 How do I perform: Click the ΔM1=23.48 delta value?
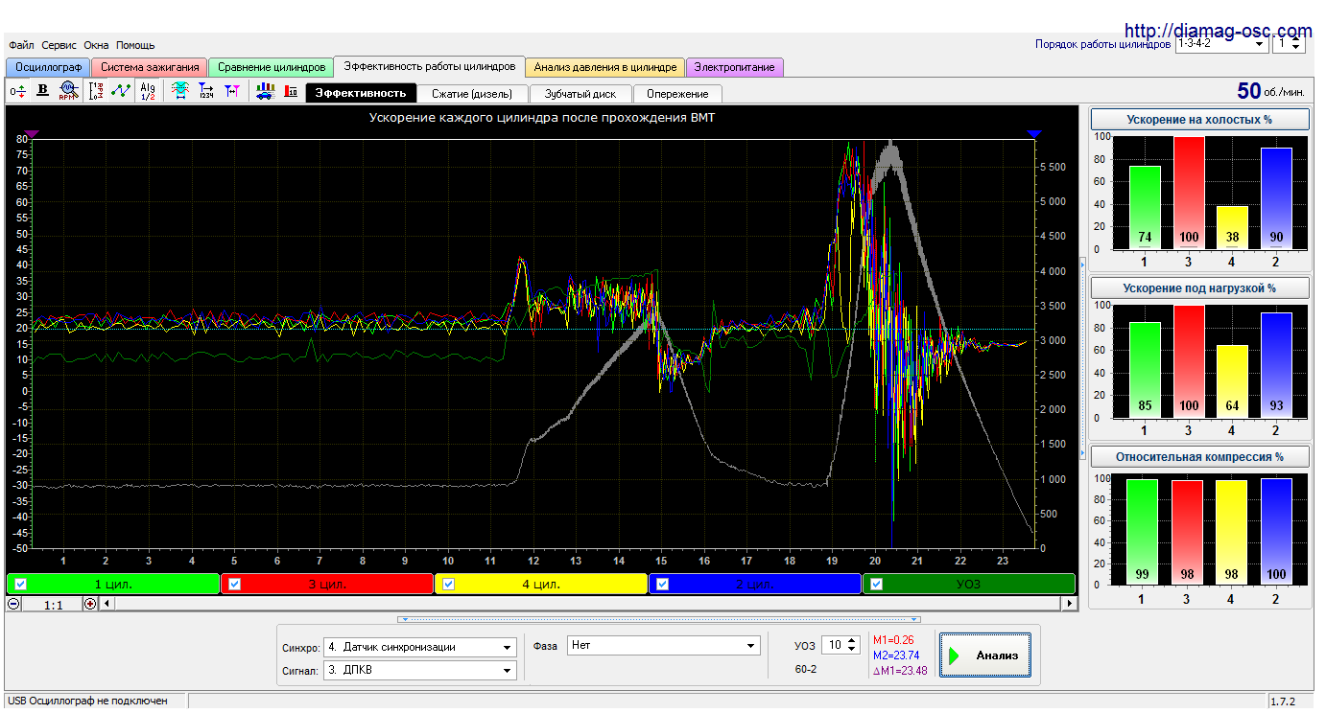(x=900, y=671)
